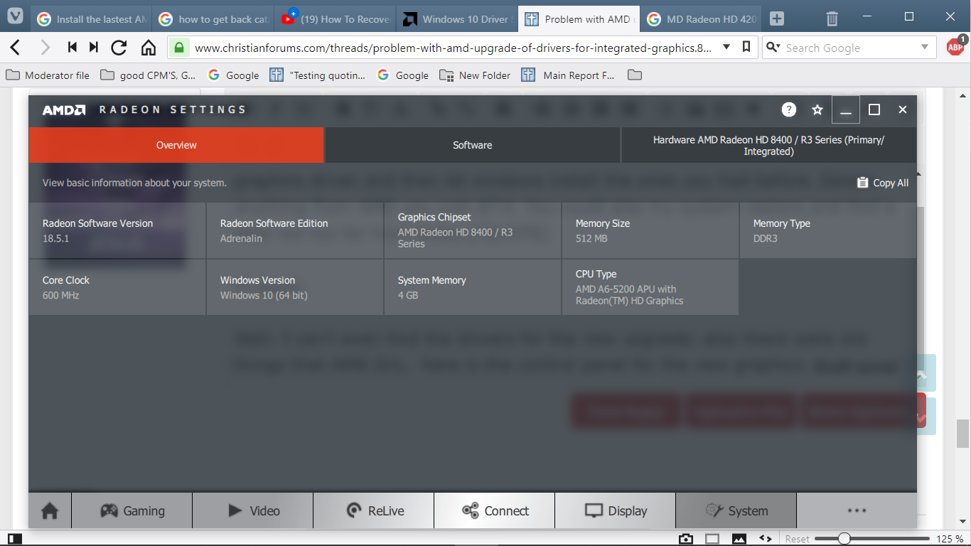
Task: Open the address bar history dropdown
Action: pos(726,48)
